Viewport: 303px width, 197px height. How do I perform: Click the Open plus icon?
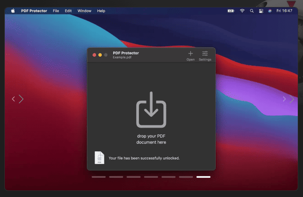pyautogui.click(x=190, y=54)
